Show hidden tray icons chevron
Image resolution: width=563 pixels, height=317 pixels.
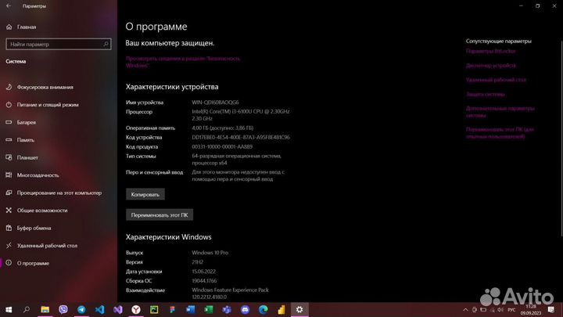pos(465,310)
